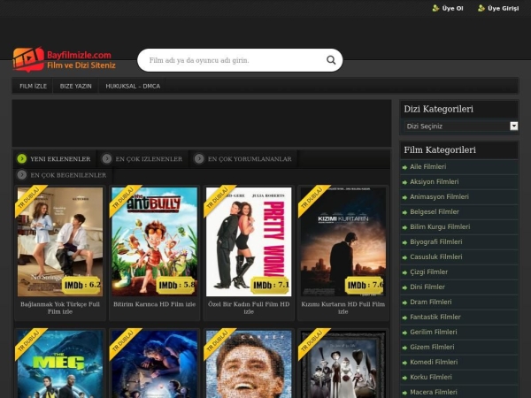Click the Üye Girişi user icon

click(481, 8)
